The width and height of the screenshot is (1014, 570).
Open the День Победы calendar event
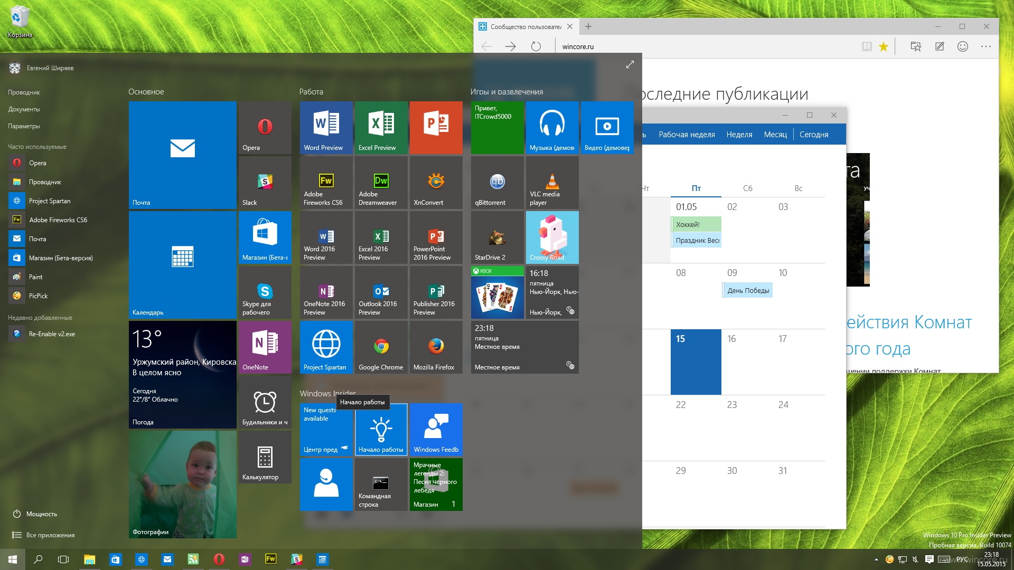tap(747, 290)
